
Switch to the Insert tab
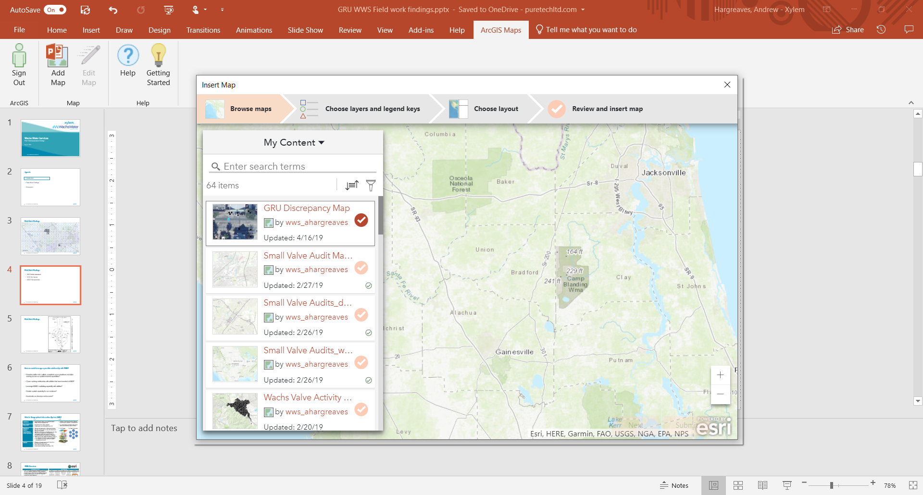tap(91, 30)
